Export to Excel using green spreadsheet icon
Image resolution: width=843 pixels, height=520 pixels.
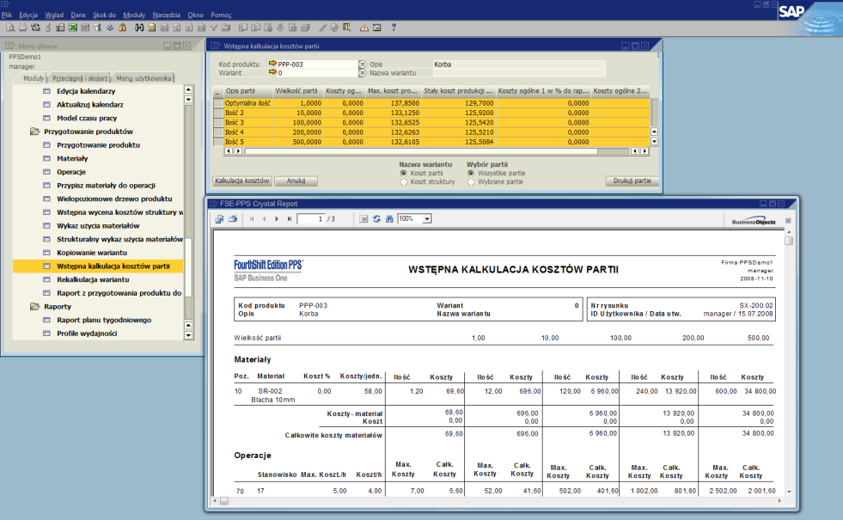point(72,28)
